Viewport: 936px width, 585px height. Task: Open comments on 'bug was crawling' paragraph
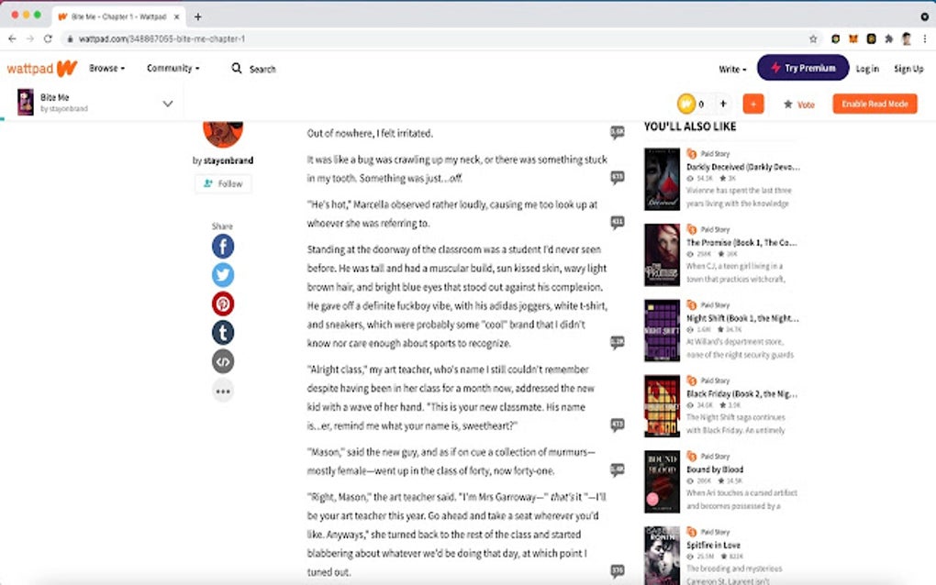[x=618, y=177]
